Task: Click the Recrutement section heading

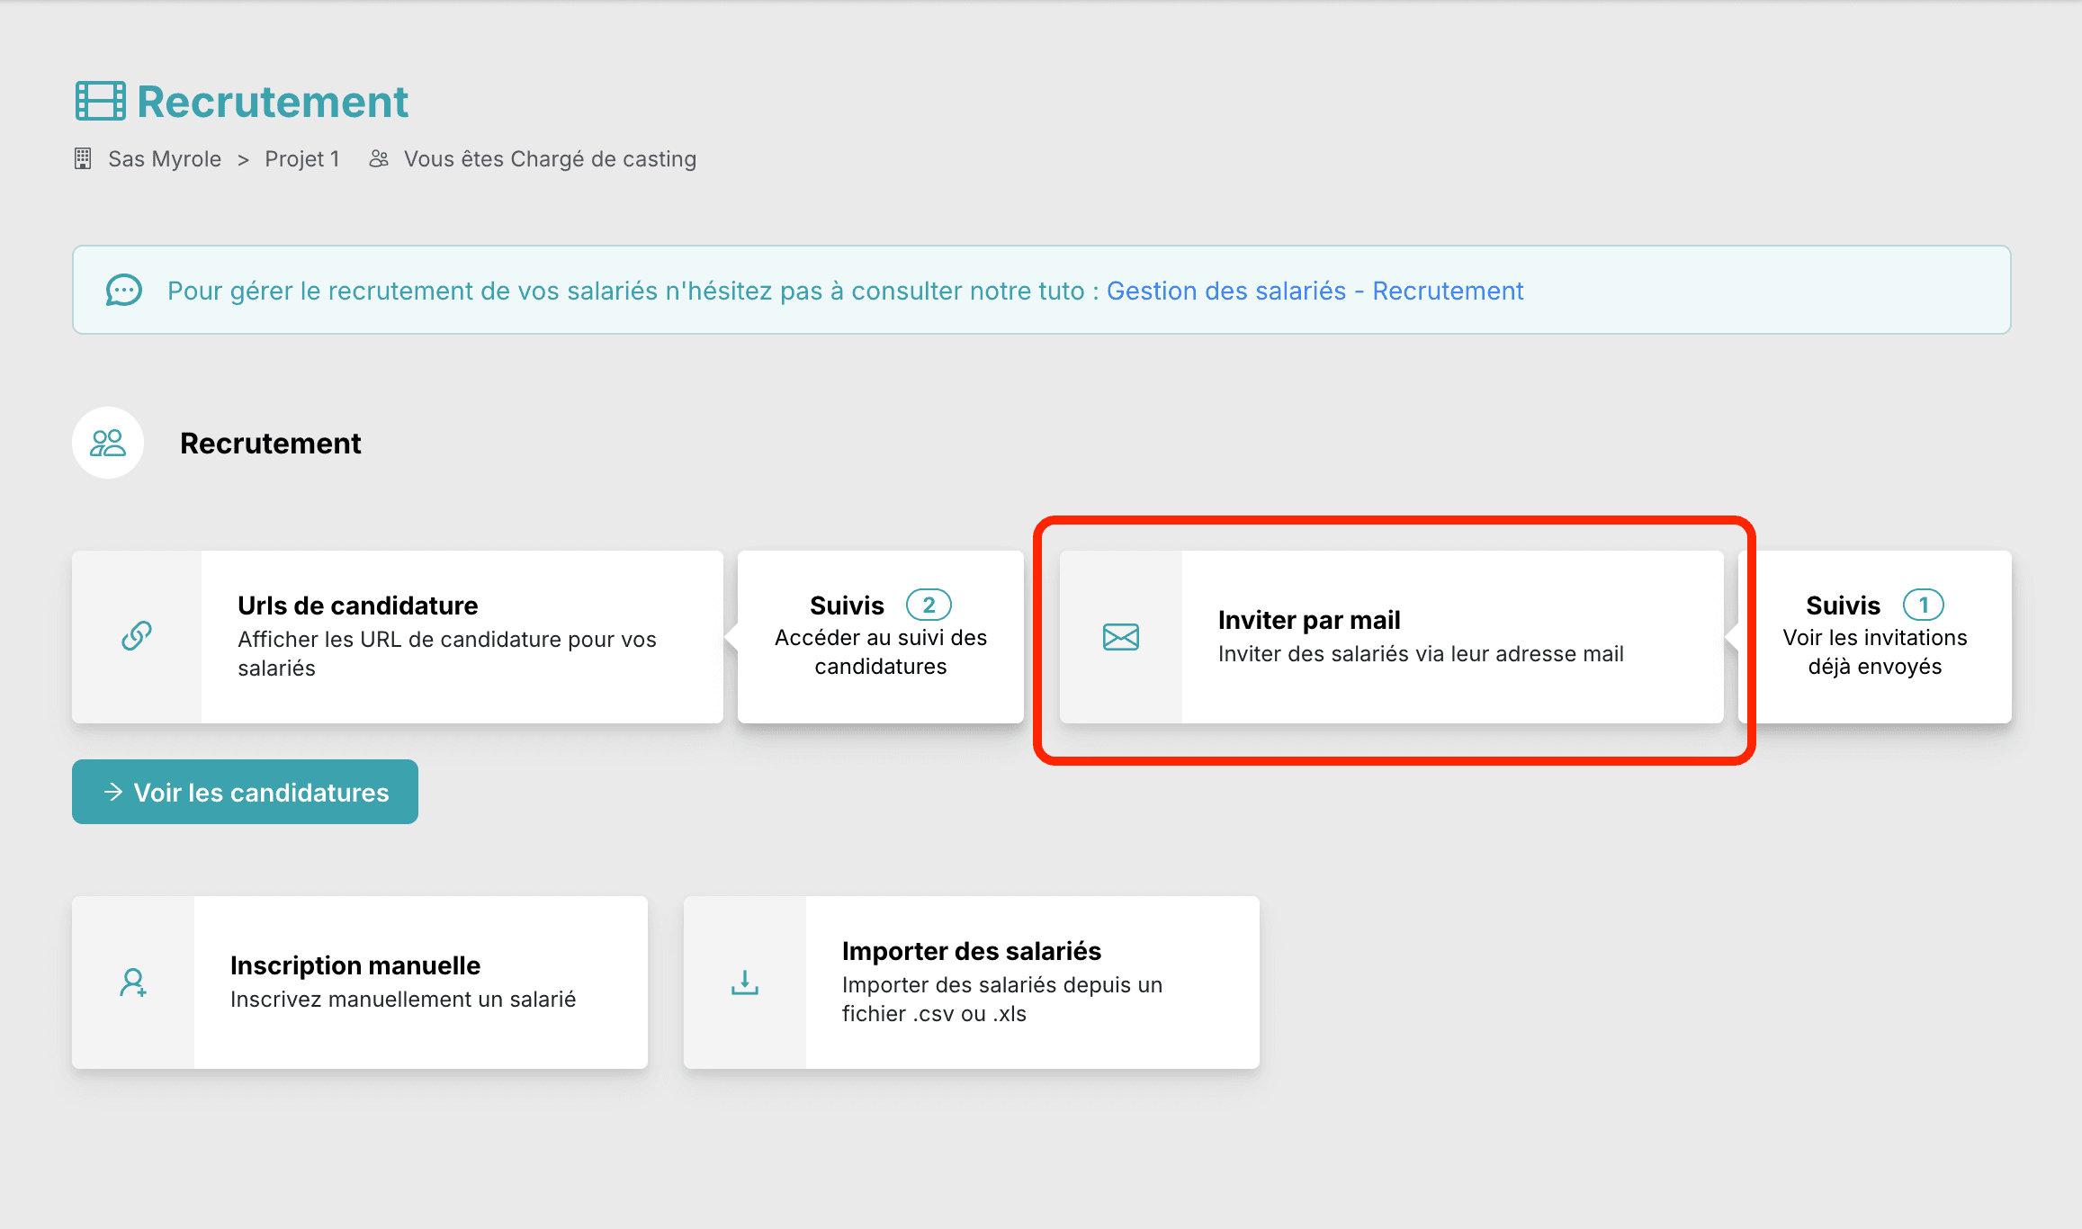Action: (270, 443)
